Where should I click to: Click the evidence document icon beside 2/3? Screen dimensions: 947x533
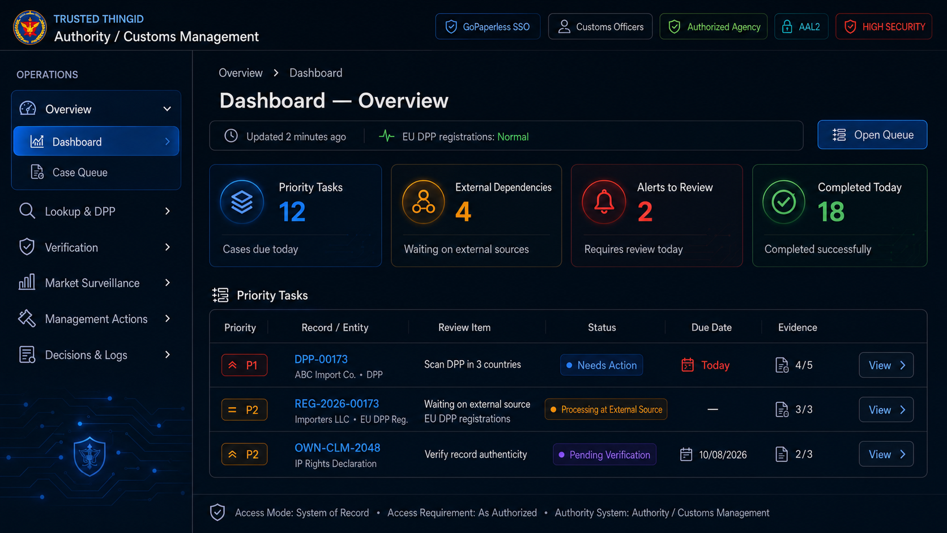click(x=782, y=454)
